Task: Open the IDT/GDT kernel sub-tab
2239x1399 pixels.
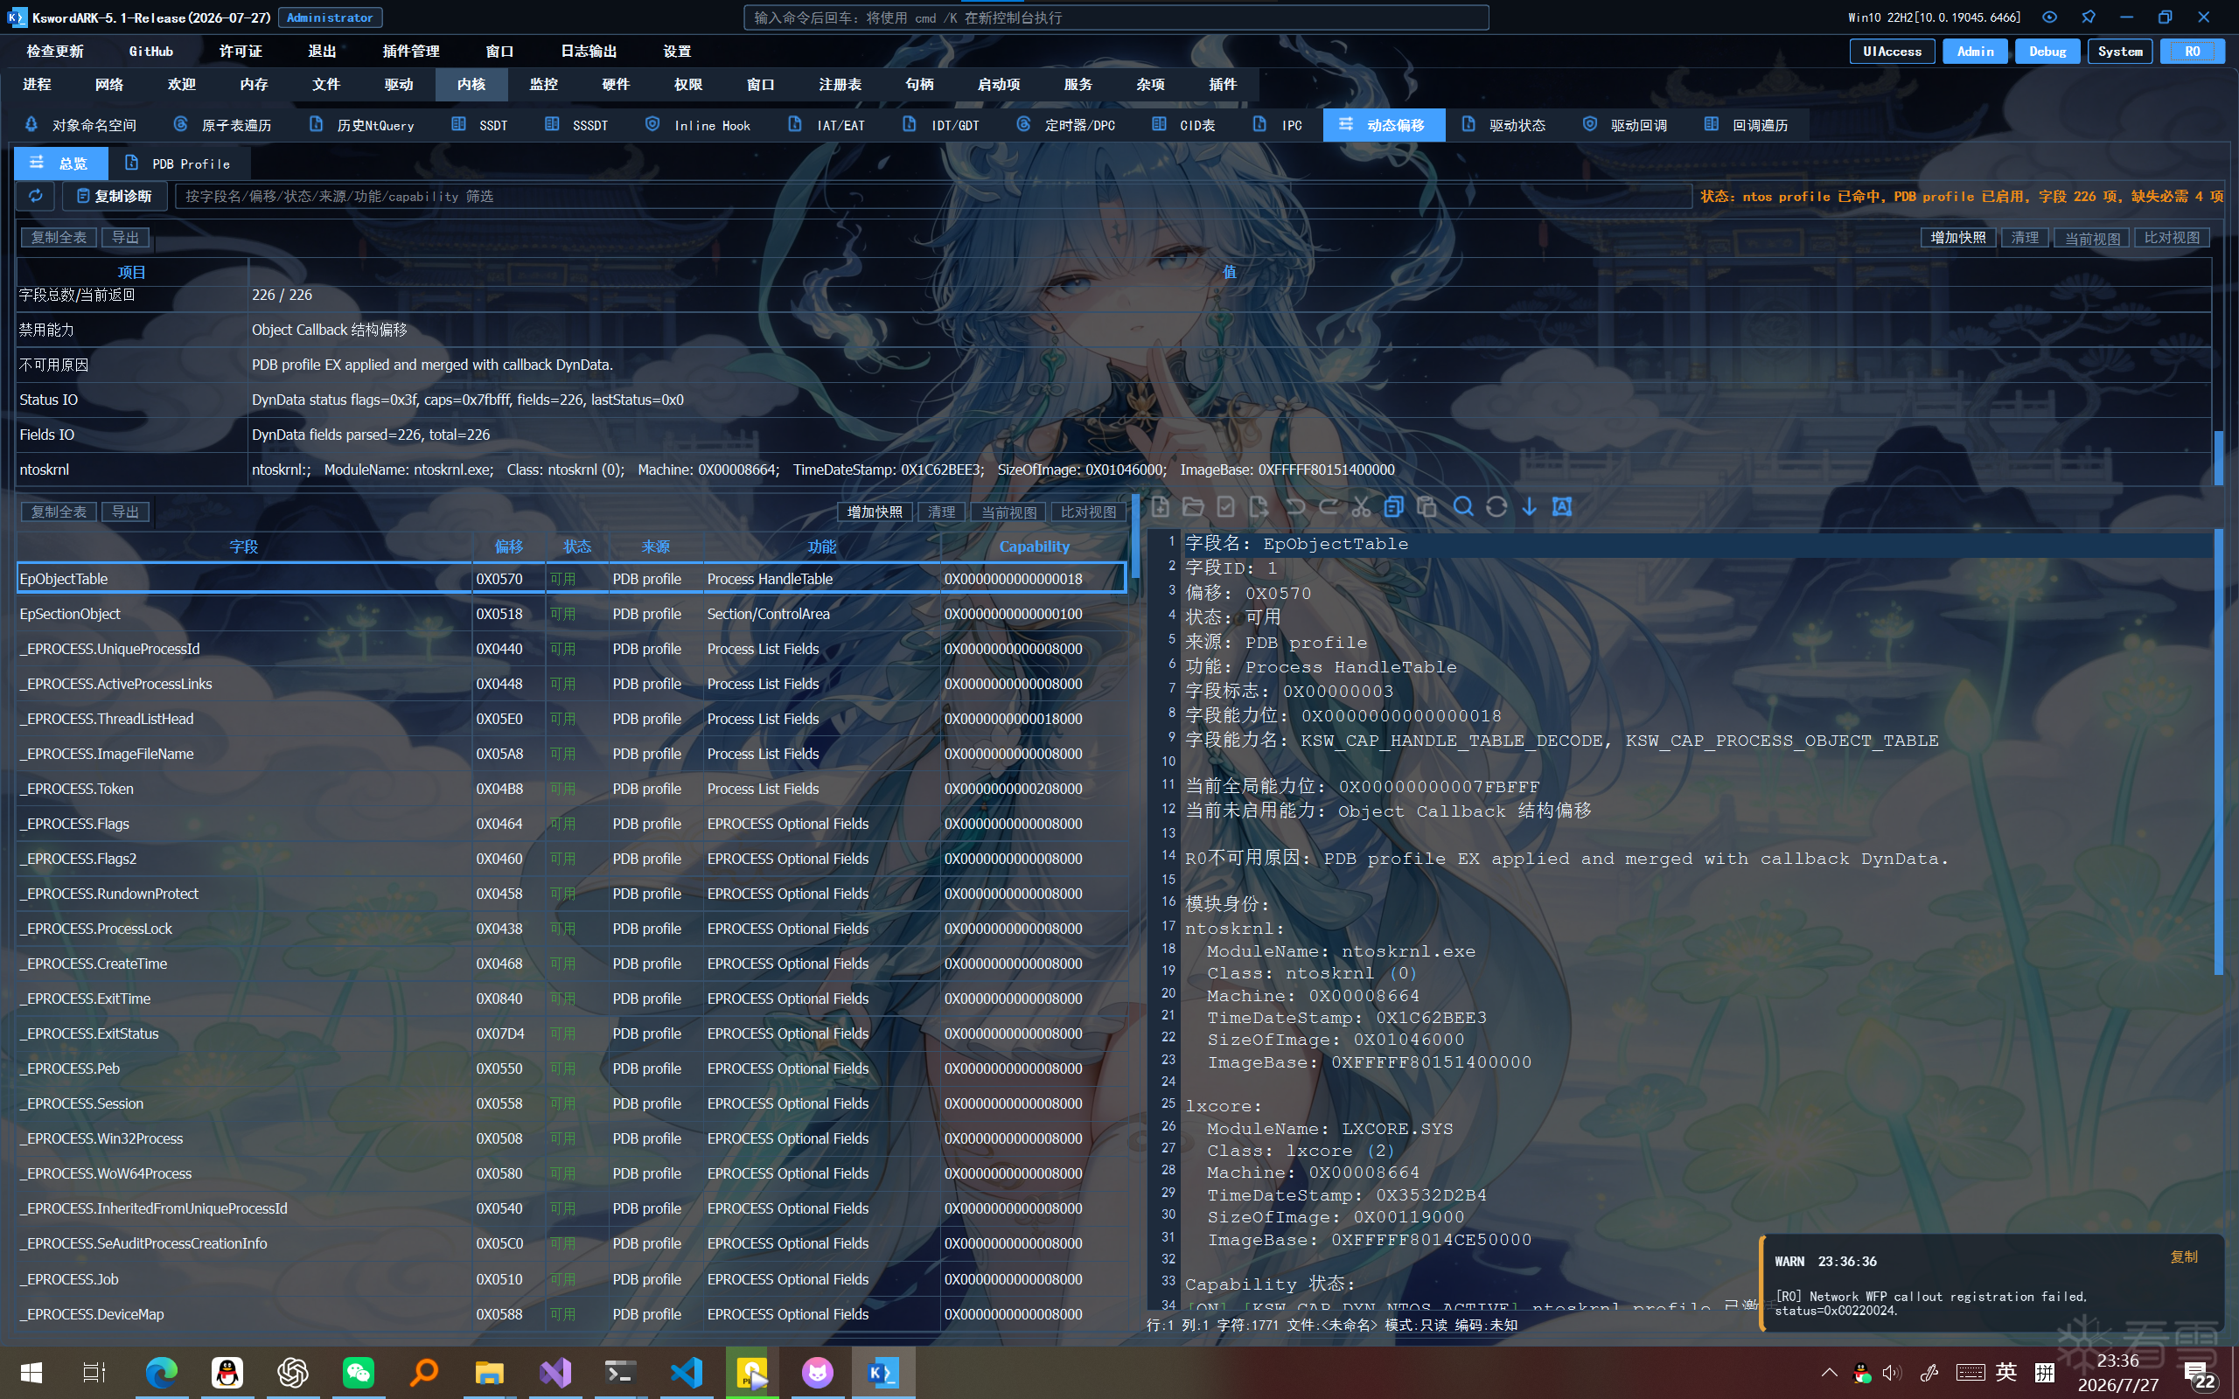Action: click(942, 125)
